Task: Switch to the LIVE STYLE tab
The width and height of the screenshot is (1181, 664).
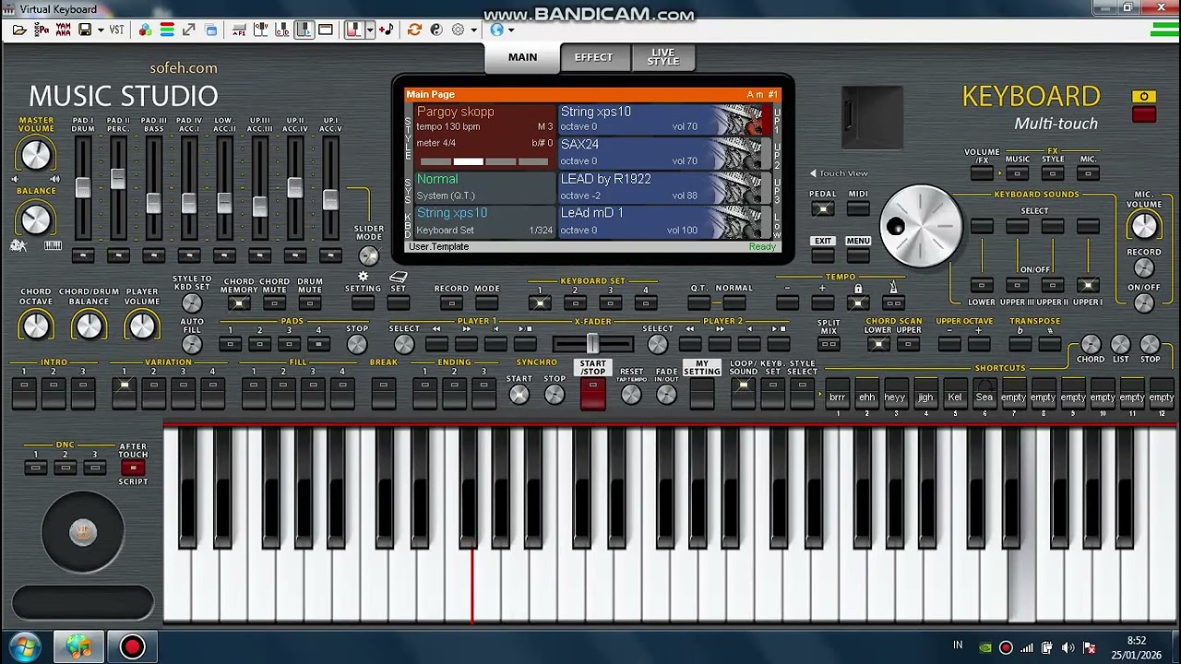Action: (662, 57)
